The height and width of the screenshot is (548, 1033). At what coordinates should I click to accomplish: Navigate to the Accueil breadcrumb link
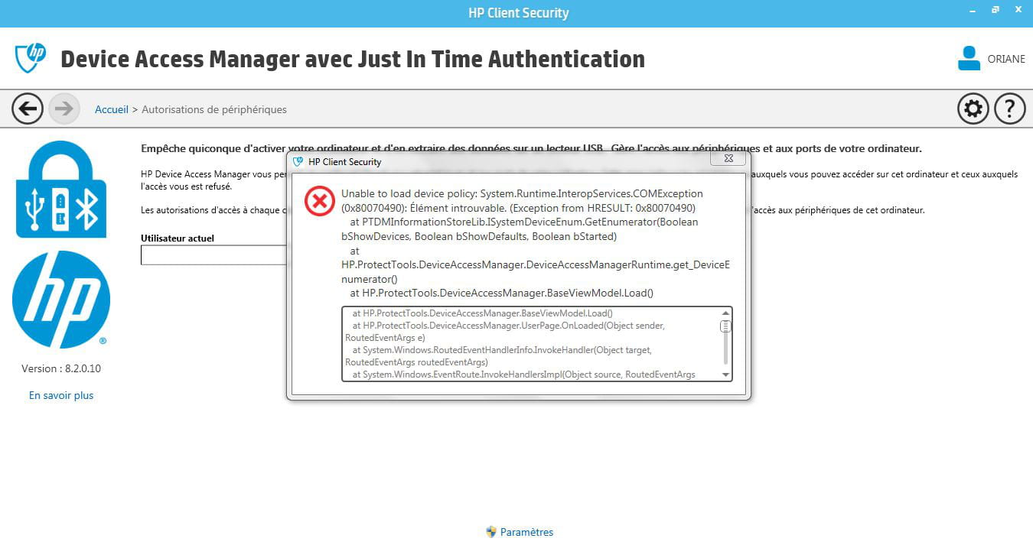112,109
